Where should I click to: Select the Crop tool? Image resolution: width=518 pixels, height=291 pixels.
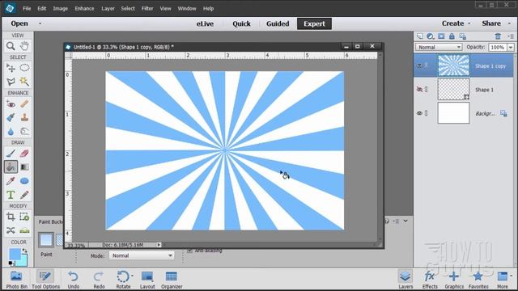pos(11,217)
